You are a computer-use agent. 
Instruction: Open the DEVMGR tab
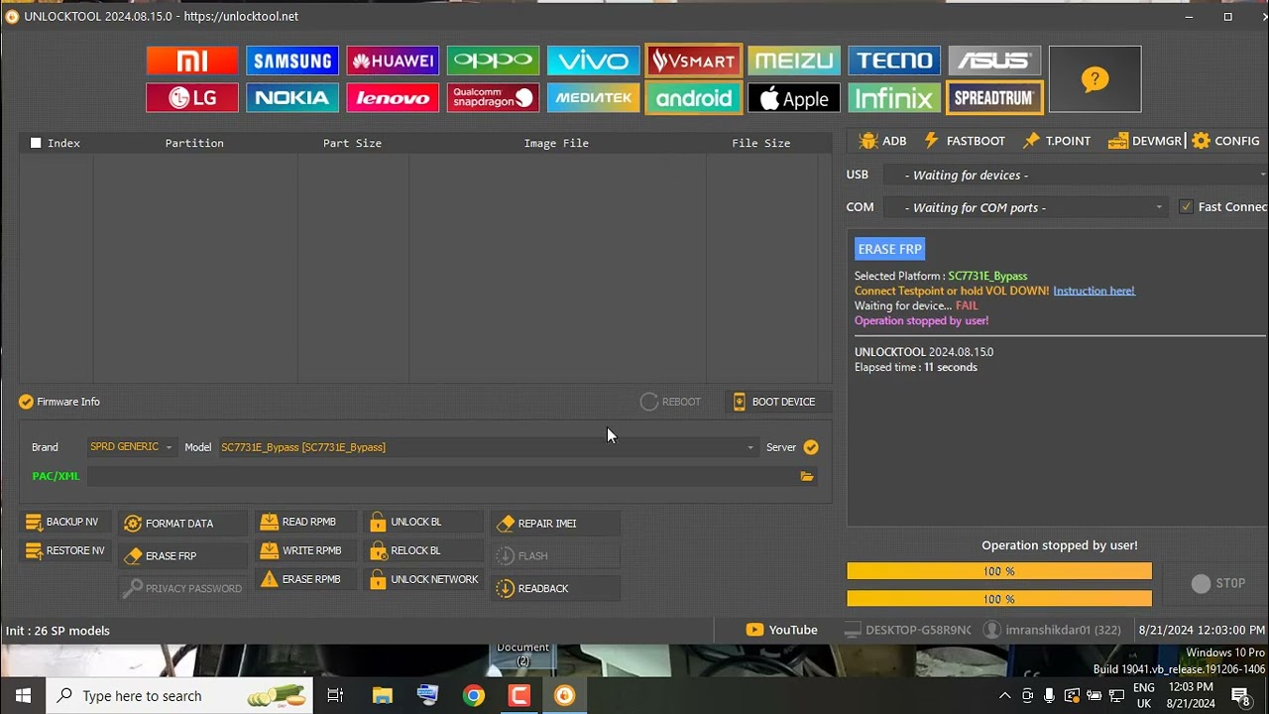[x=1145, y=141]
